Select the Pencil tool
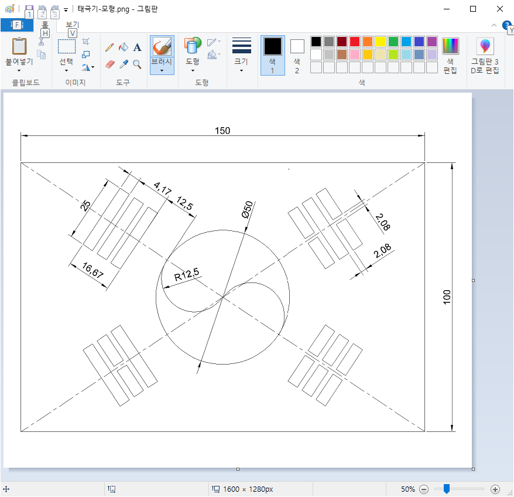Screen dimensions: 514x497 [x=109, y=47]
